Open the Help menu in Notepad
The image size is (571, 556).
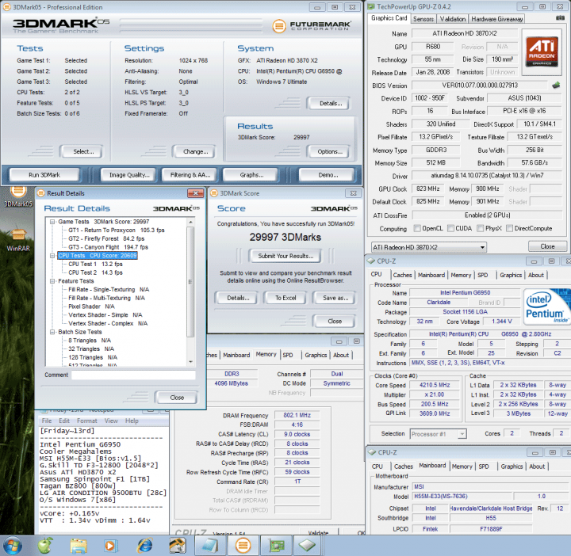tap(132, 421)
